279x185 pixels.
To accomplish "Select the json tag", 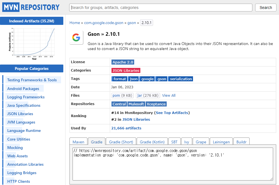I will coord(133,79).
